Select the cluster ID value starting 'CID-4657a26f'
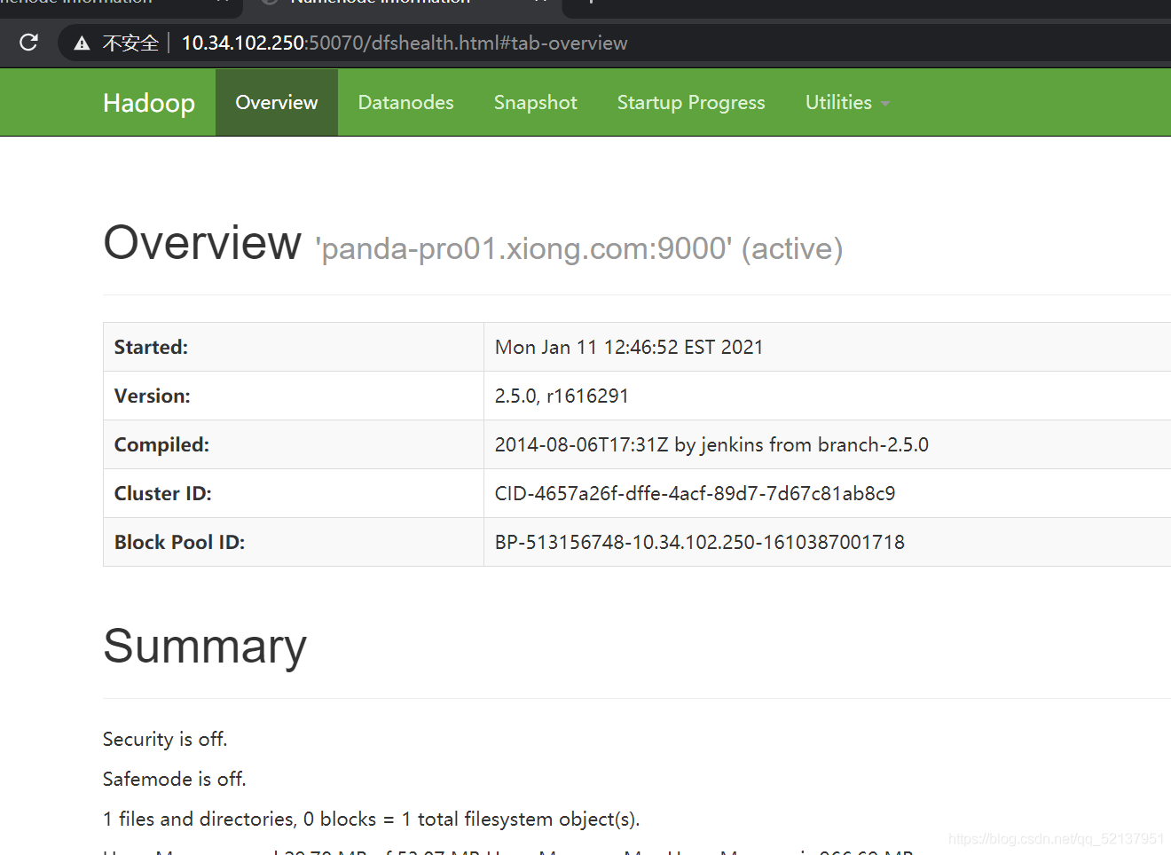Screen dimensions: 1171x855 pos(696,493)
